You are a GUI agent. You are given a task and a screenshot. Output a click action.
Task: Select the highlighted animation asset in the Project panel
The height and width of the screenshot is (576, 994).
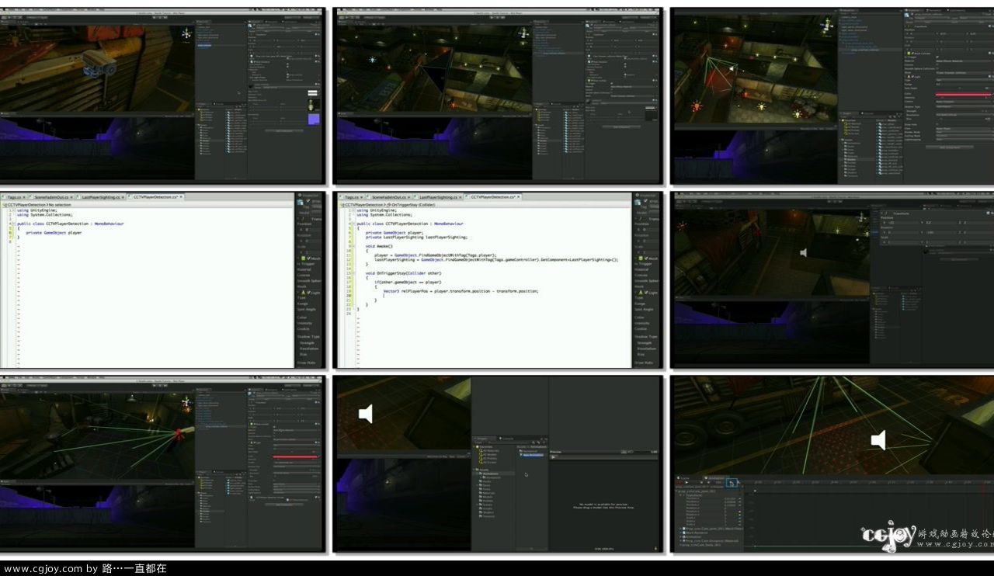point(532,455)
